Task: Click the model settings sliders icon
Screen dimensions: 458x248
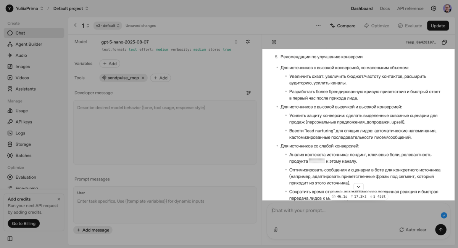Action: (x=248, y=42)
